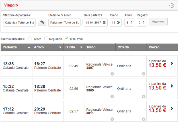The height and width of the screenshot is (122, 178).
Task: Show offer info for the 13:38 train
Action: click(143, 74)
